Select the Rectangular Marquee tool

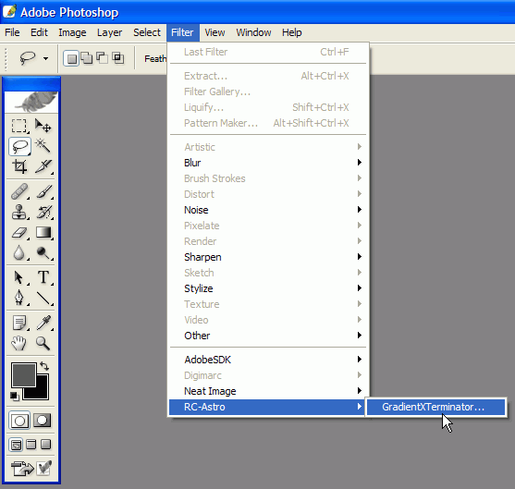click(19, 126)
